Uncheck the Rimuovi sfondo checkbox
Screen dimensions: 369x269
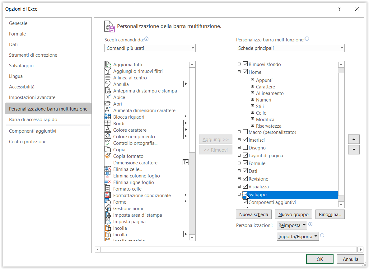pos(245,64)
